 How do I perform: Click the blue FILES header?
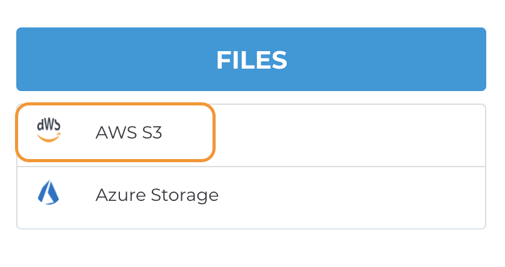click(x=251, y=59)
